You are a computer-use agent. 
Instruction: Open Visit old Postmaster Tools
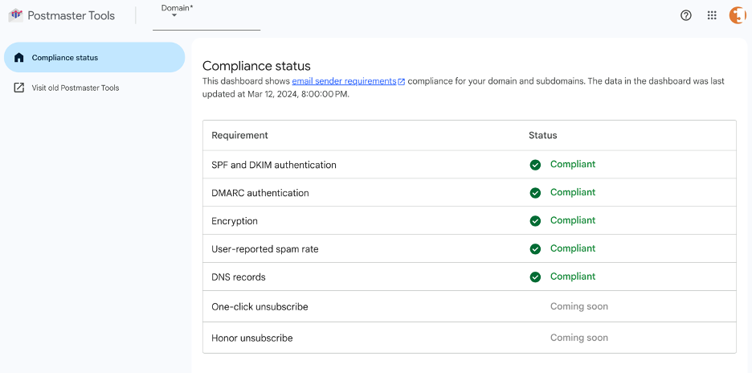[76, 88]
